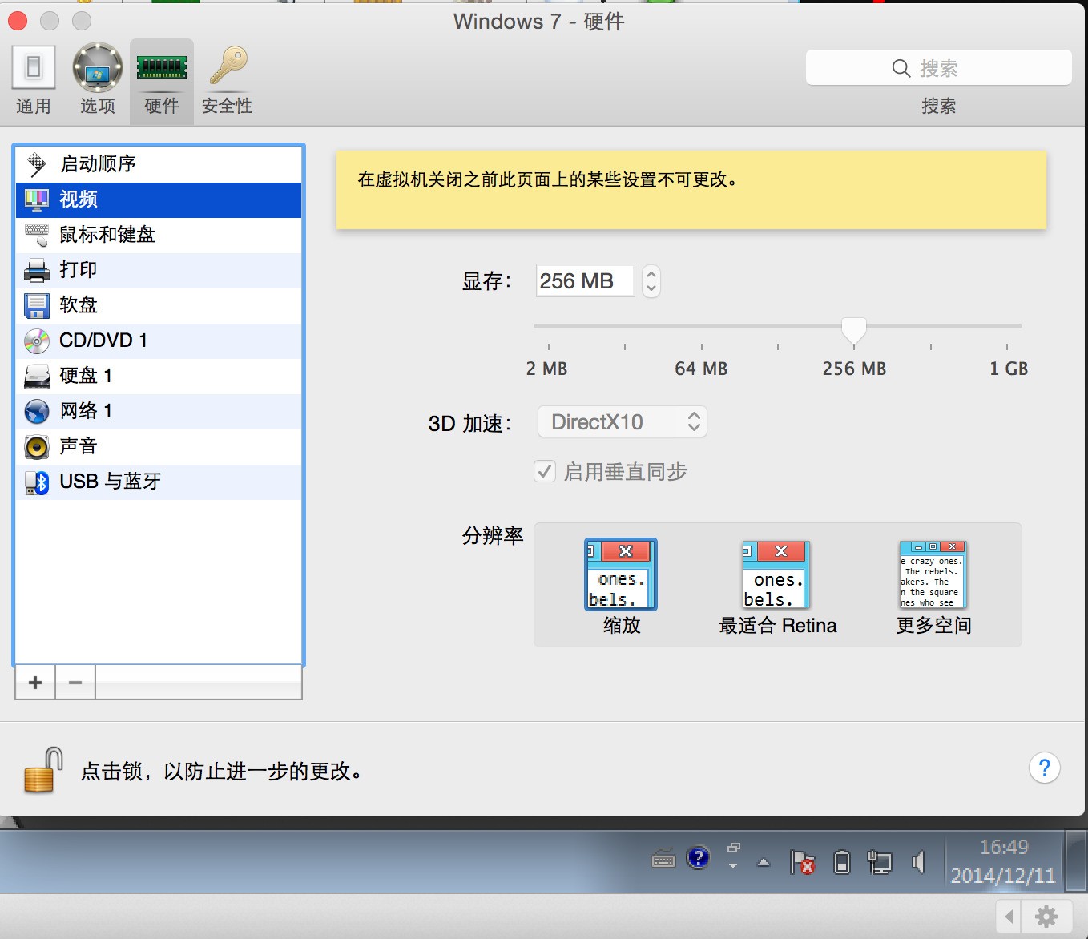Viewport: 1088px width, 939px height.
Task: Select CD/DVD 1 in the hardware list
Action: [x=159, y=341]
